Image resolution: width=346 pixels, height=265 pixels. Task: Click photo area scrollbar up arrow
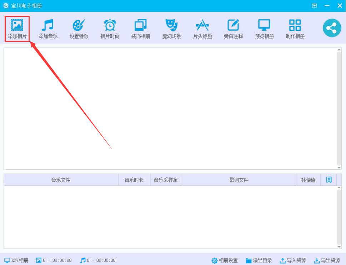coord(339,50)
